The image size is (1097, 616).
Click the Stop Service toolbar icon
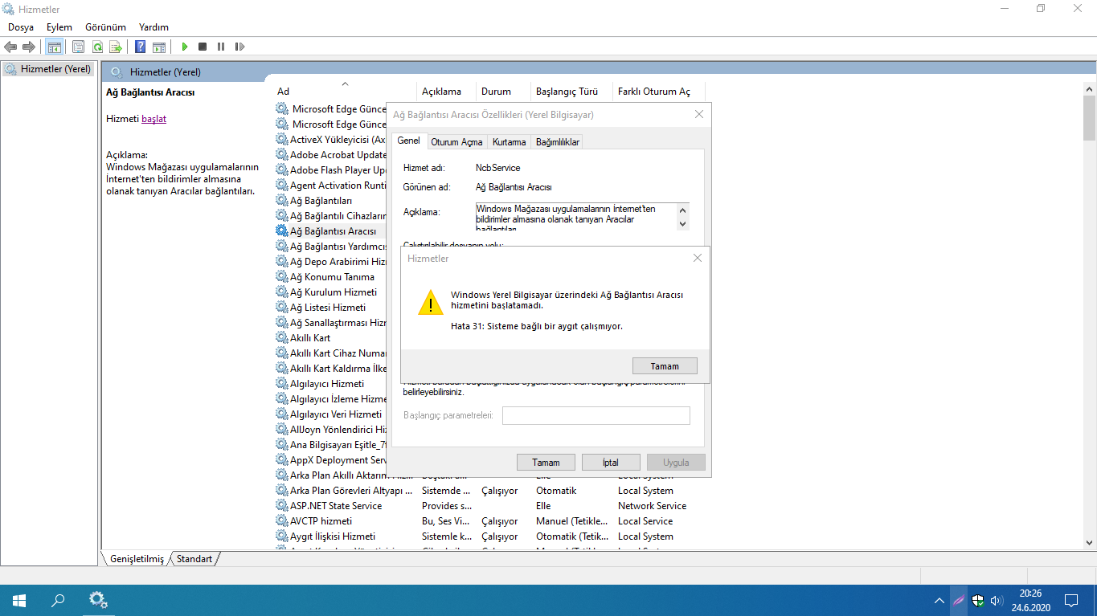coord(203,47)
